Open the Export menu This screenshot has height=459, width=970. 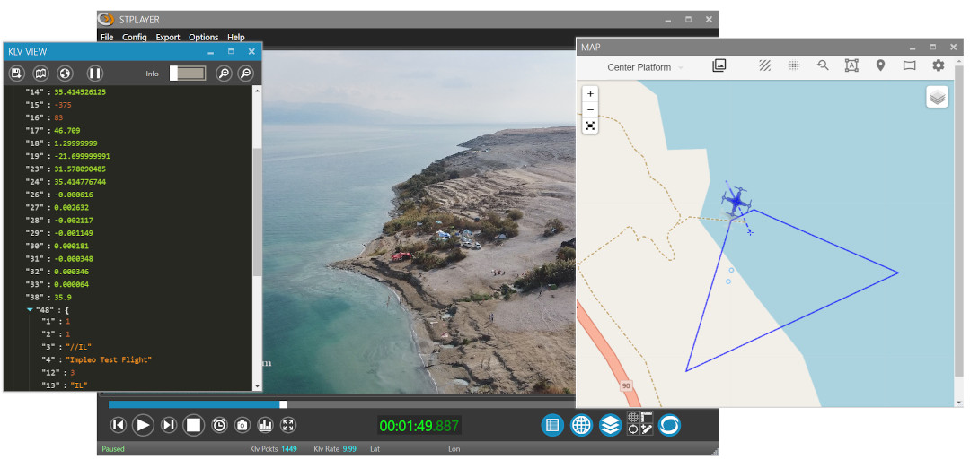pyautogui.click(x=167, y=38)
